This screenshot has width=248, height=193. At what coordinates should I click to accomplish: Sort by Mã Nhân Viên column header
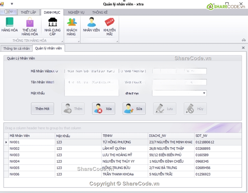pos(32,136)
